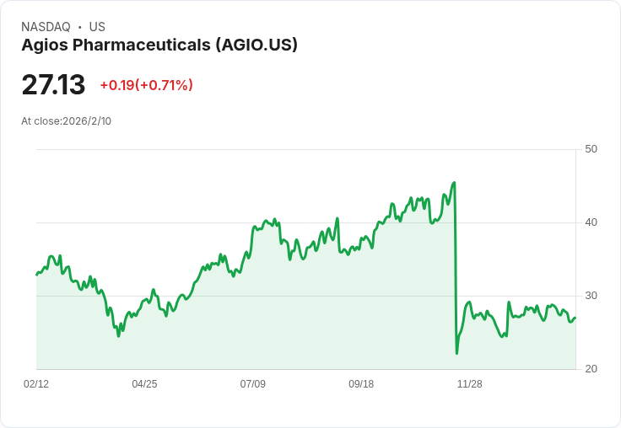Select the 09/18 date on x-axis
Screen dimensions: 621x428
(361, 383)
